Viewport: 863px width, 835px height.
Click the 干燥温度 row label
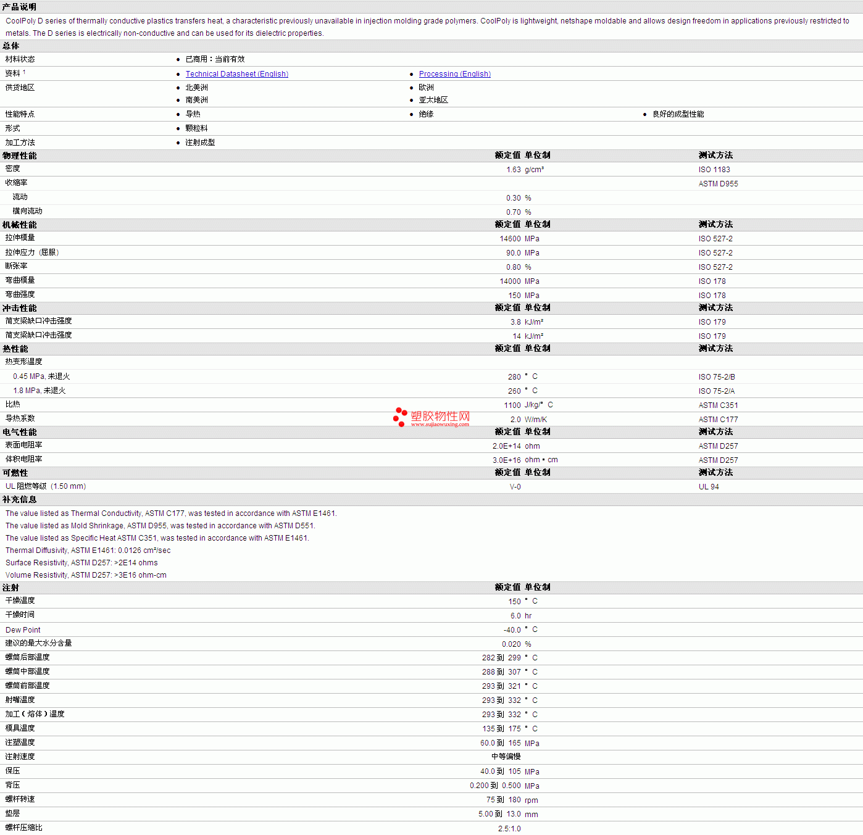(x=20, y=600)
